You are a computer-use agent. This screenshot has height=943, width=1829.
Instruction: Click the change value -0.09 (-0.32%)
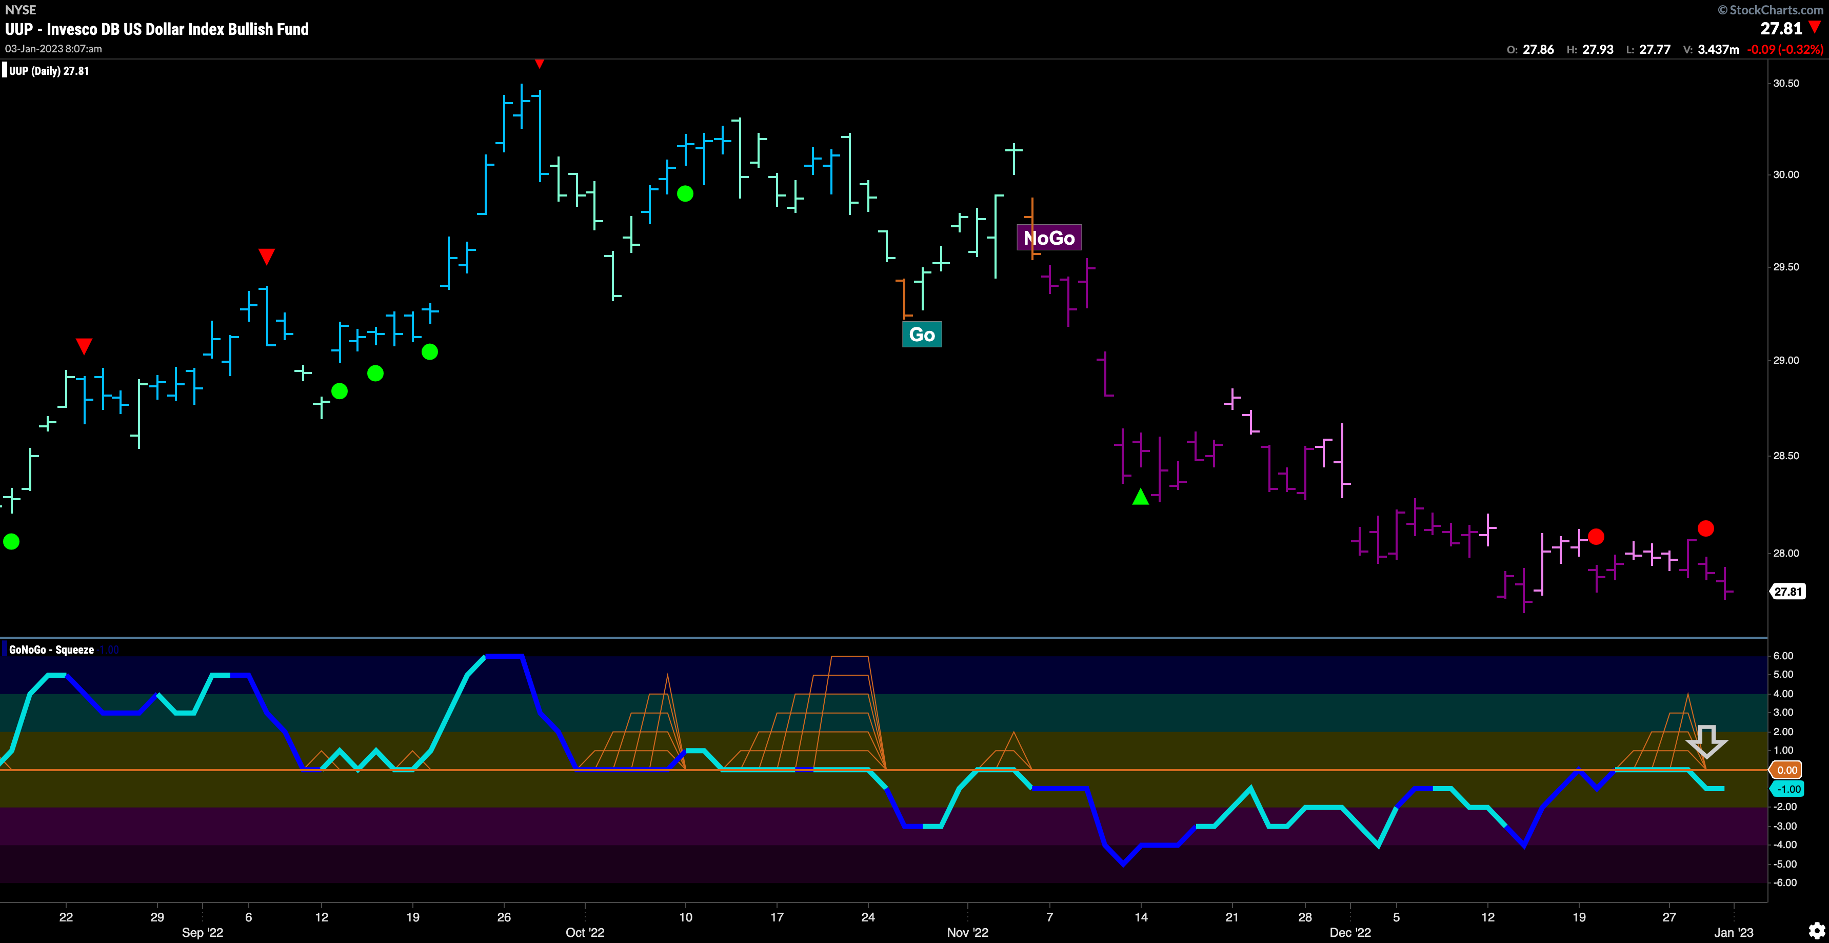1785,50
